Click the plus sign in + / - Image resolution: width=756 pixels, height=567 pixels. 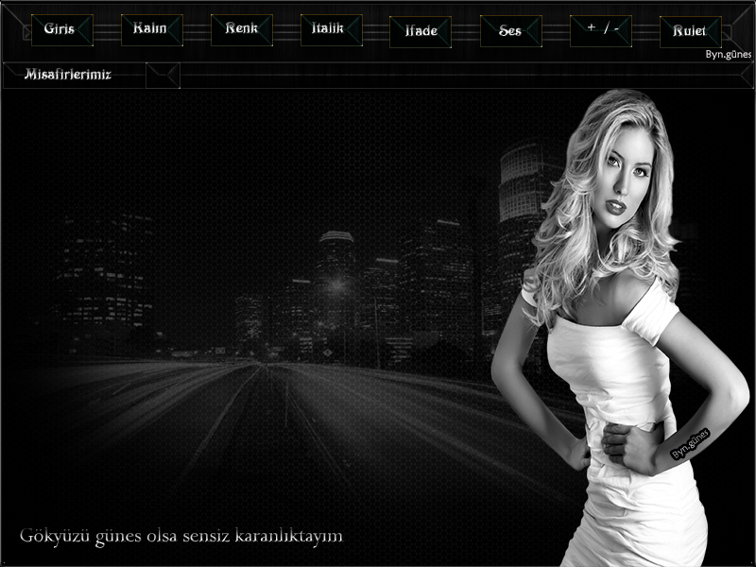click(x=592, y=28)
